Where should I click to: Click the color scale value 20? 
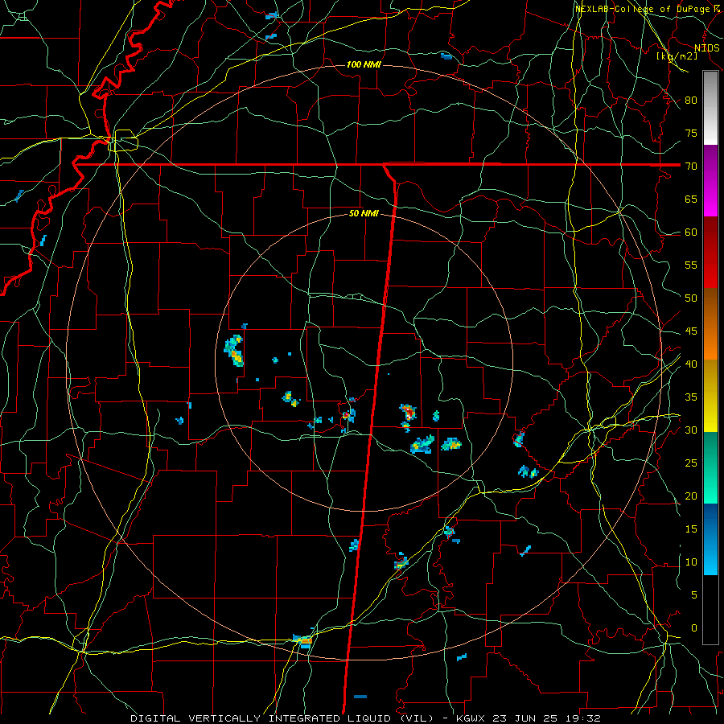pyautogui.click(x=691, y=496)
